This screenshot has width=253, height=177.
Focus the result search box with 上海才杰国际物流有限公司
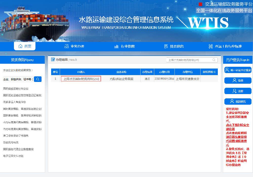click(192, 60)
